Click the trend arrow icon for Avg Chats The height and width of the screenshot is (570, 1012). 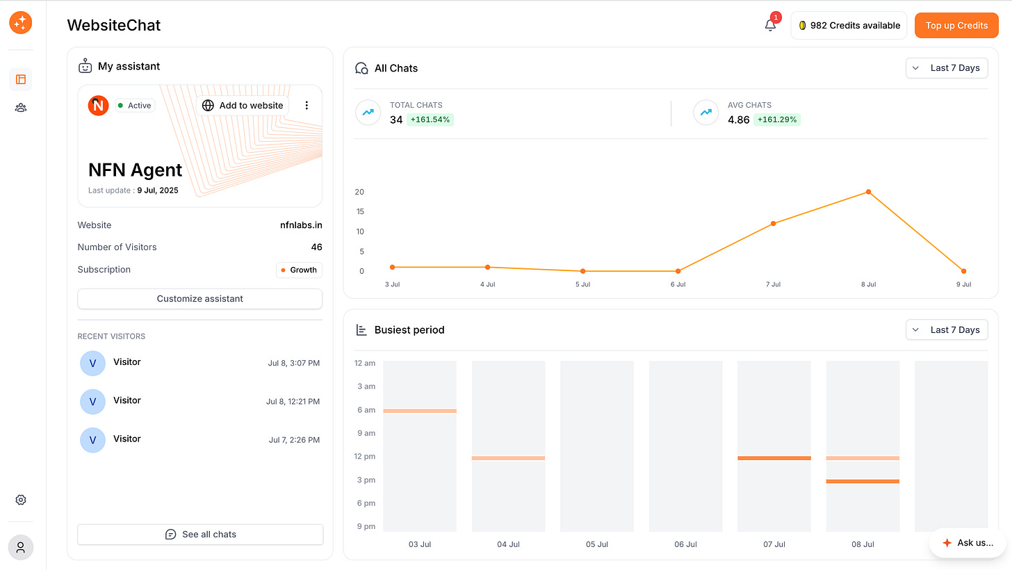(705, 113)
